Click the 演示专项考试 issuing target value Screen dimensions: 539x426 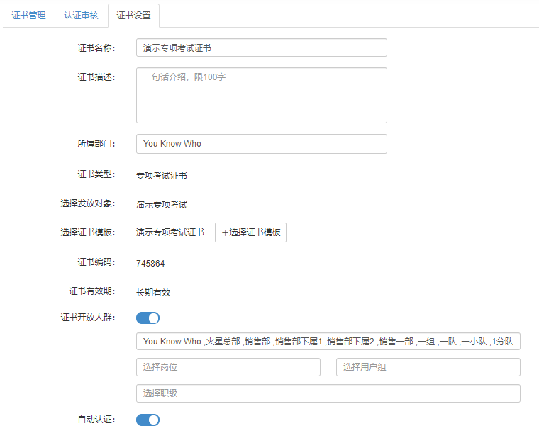(162, 205)
